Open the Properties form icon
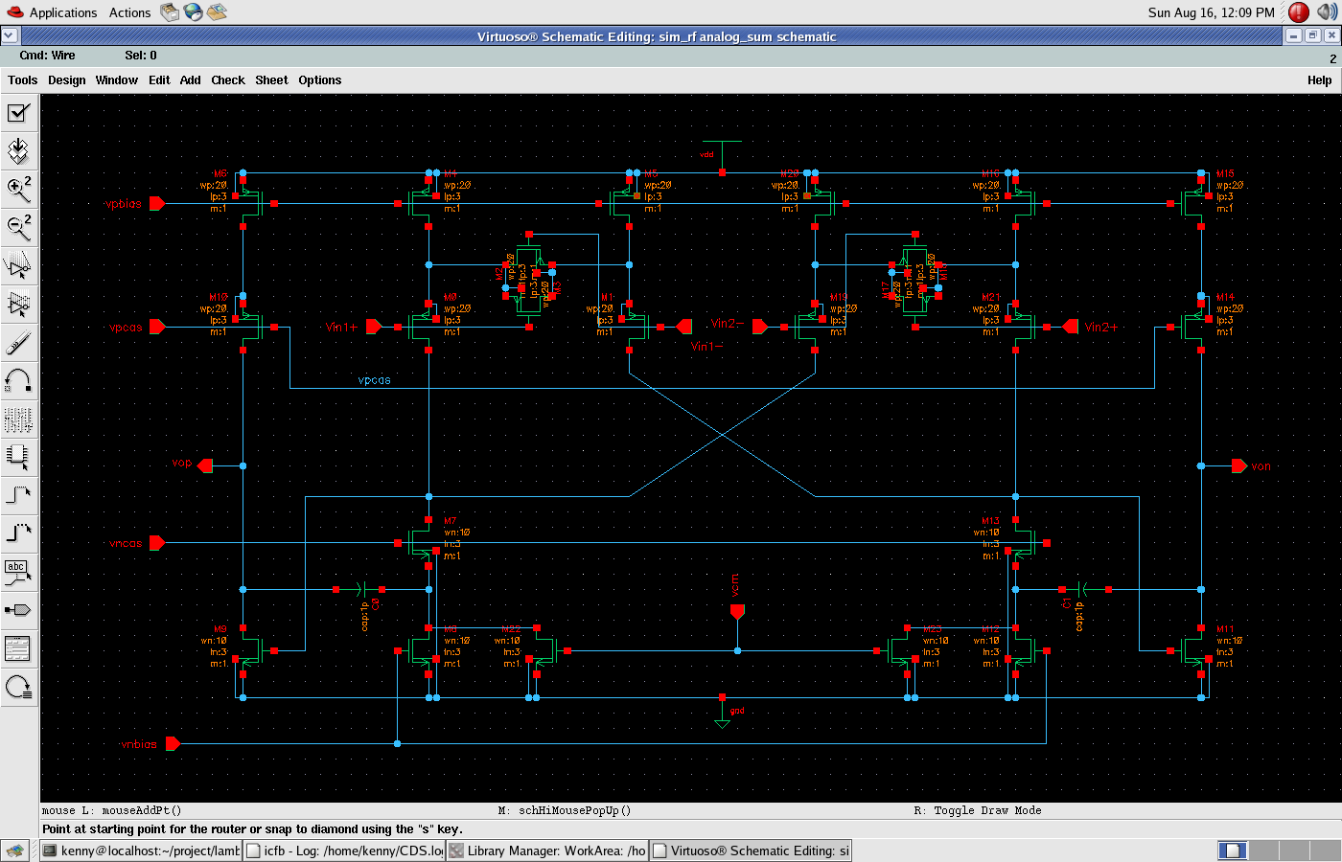 pos(18,648)
